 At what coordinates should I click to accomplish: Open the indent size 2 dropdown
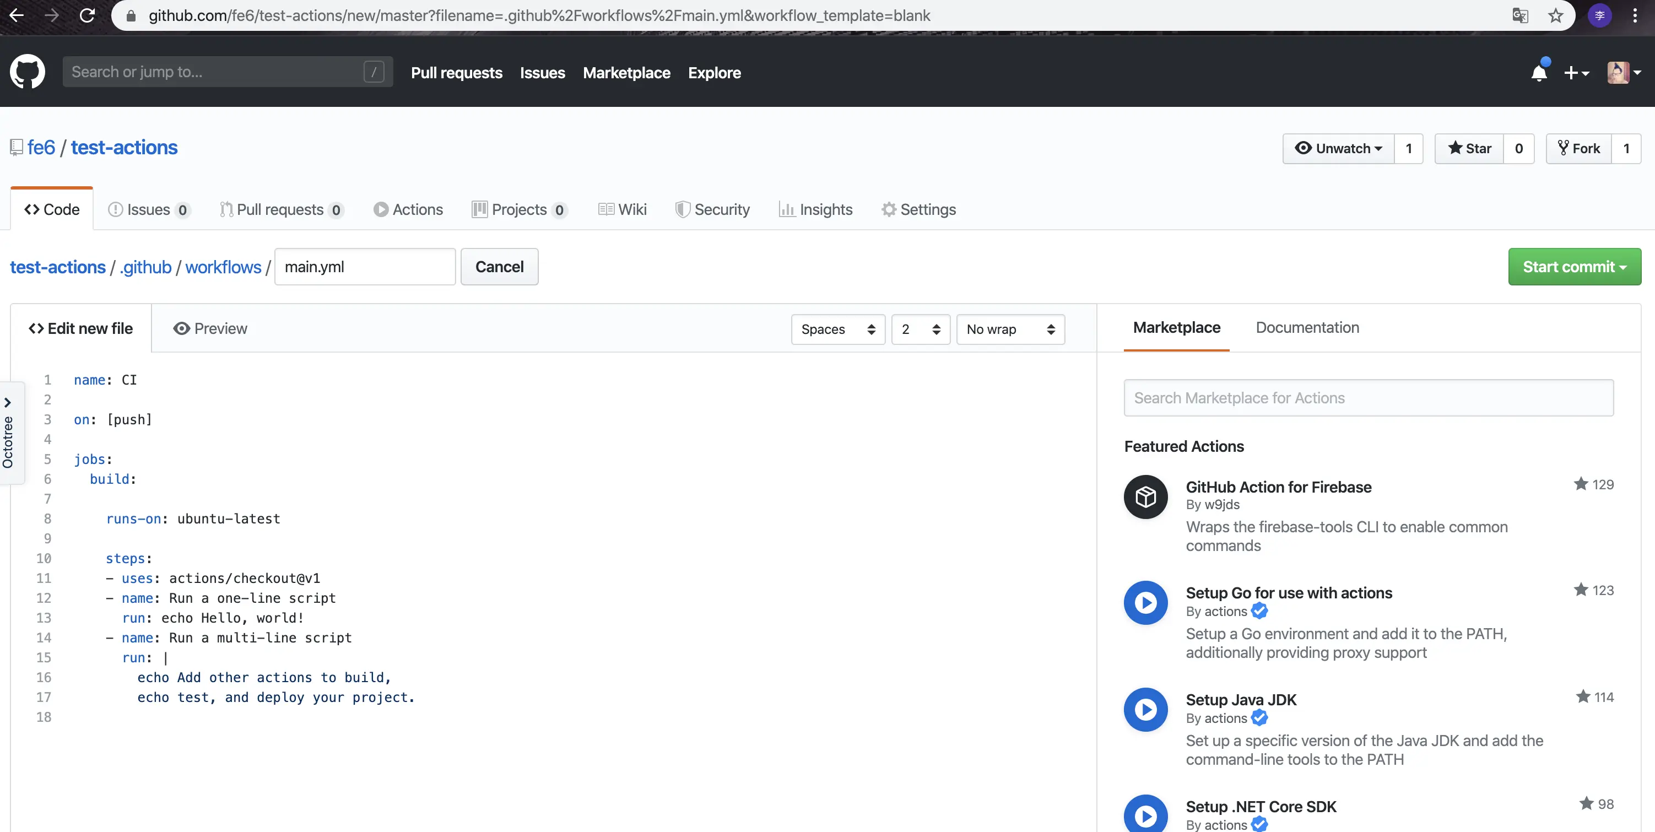(920, 329)
